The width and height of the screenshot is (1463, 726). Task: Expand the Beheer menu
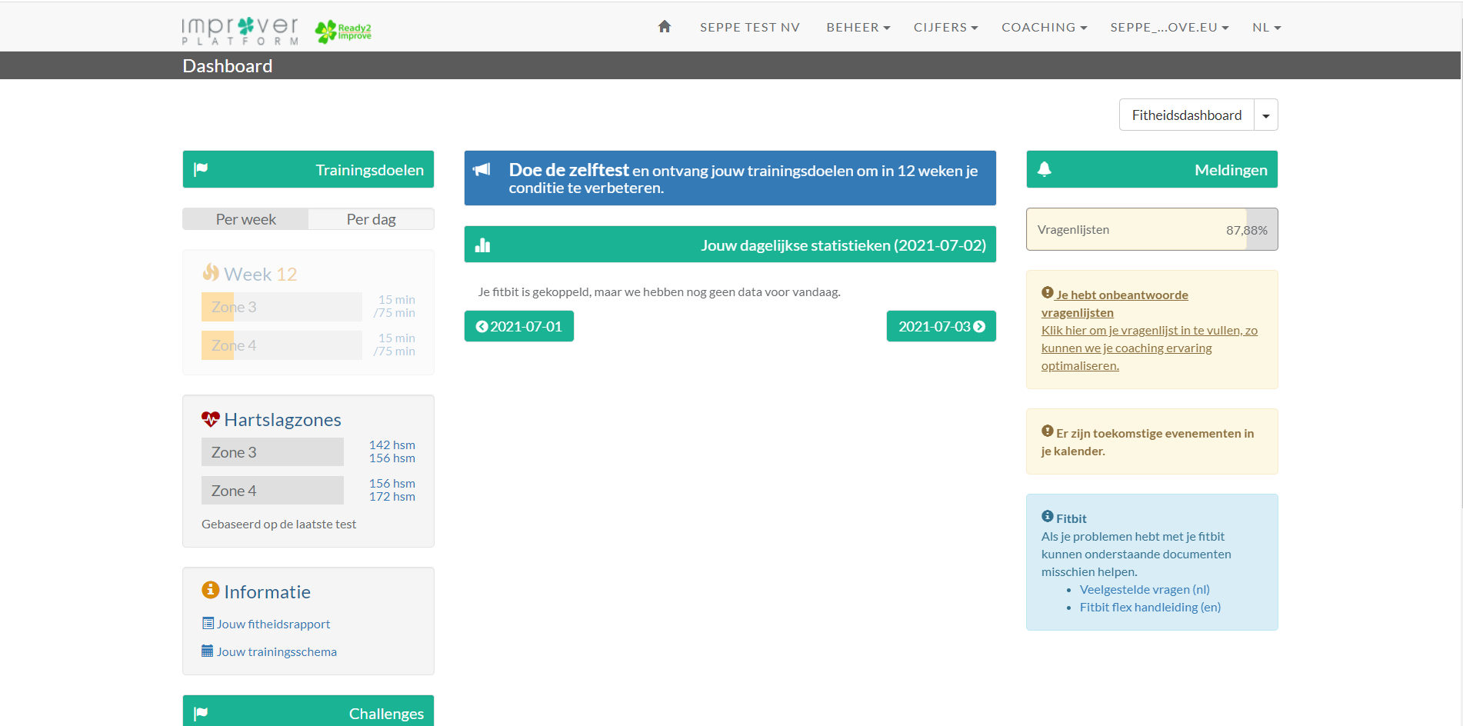click(858, 28)
